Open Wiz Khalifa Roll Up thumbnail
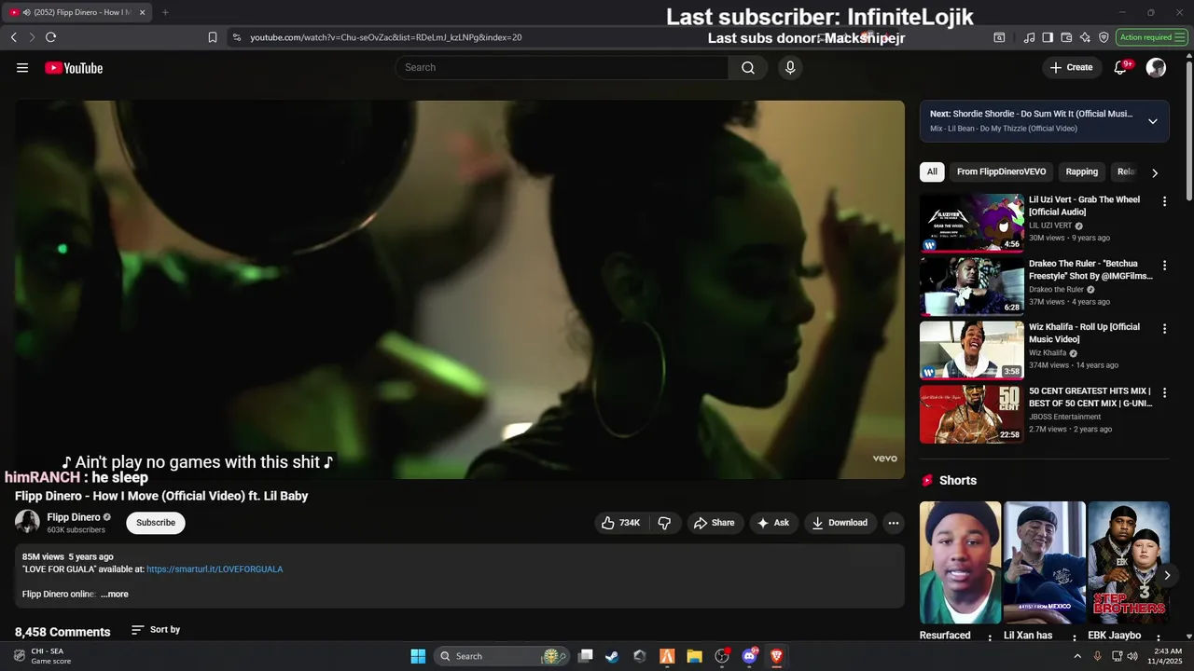1194x671 pixels. [x=972, y=350]
